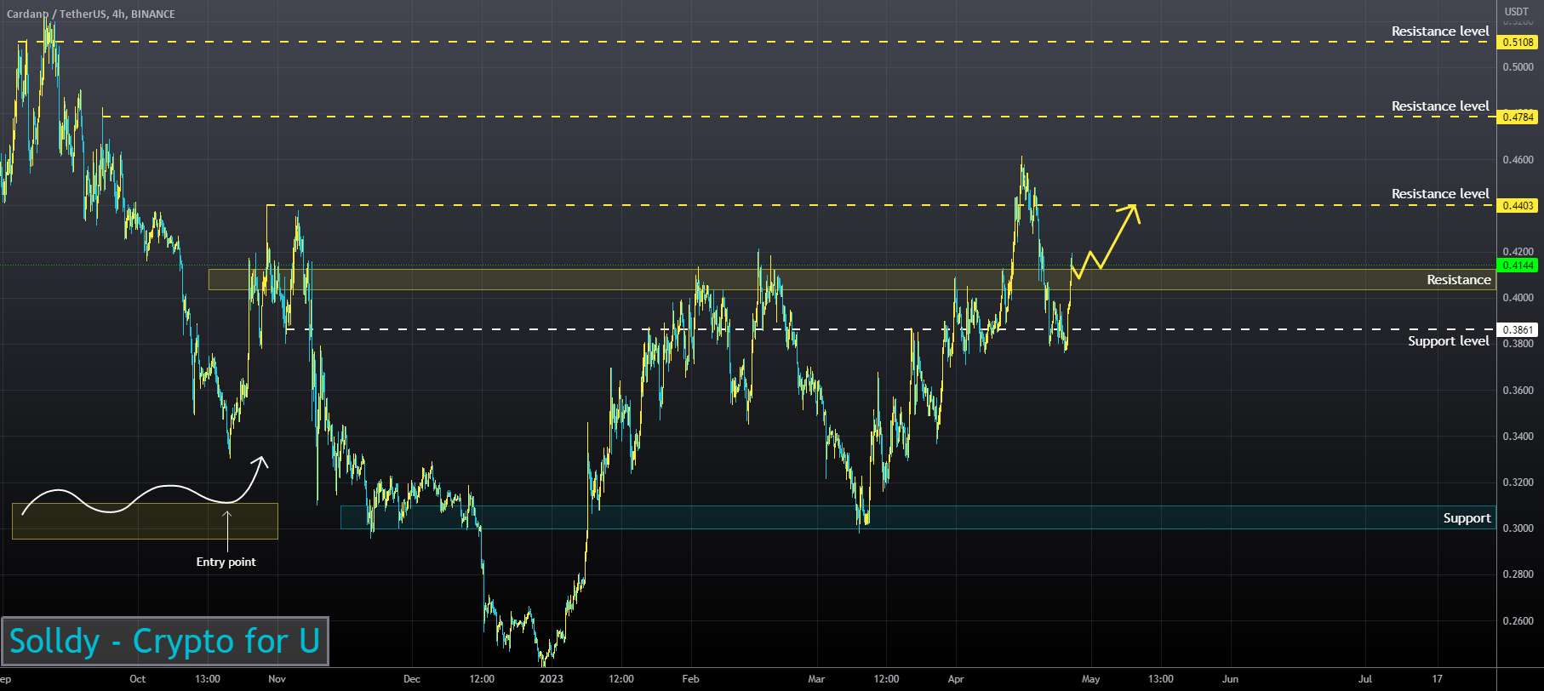Click the white 0.3861 price tag
1544x691 pixels.
pos(1518,329)
